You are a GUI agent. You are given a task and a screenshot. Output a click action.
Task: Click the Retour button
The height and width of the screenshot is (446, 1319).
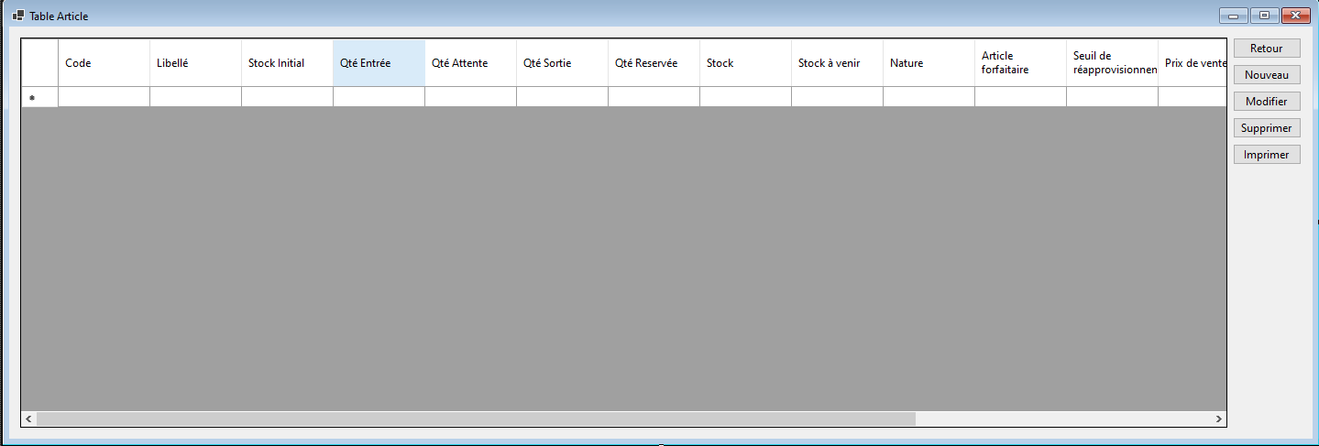click(x=1267, y=49)
